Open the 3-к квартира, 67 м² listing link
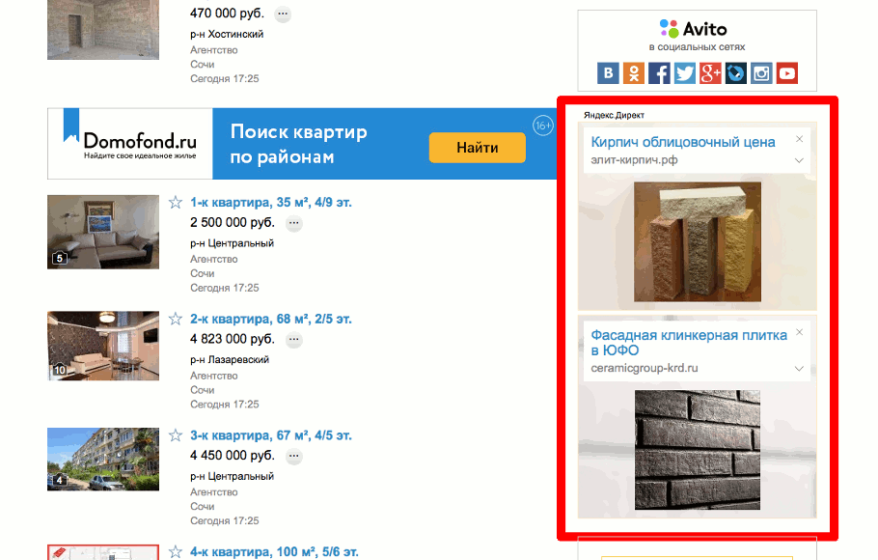Image resolution: width=878 pixels, height=560 pixels. coord(271,435)
